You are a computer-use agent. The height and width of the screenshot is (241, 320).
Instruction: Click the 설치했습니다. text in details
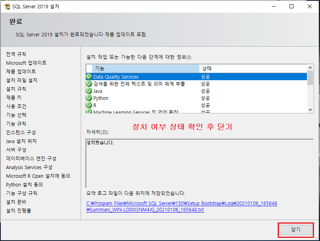100,143
